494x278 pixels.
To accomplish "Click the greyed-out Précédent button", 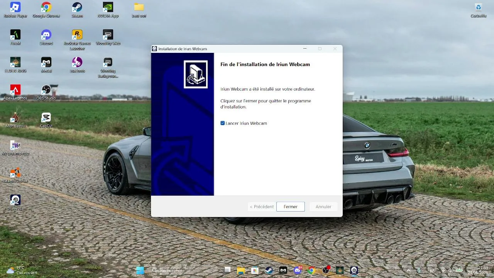I will 262,207.
